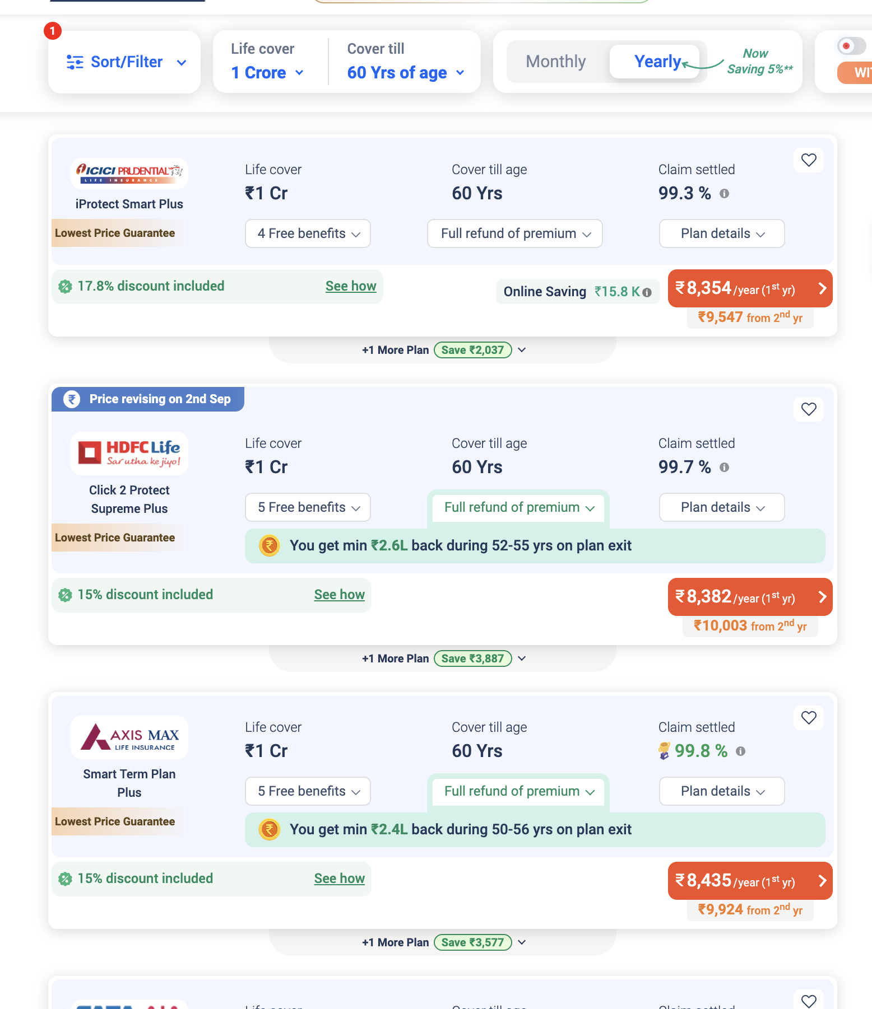Viewport: 872px width, 1009px height.
Task: Toggle the switch at top right
Action: click(x=851, y=46)
